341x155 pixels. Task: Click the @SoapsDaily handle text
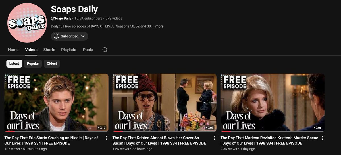tap(61, 18)
